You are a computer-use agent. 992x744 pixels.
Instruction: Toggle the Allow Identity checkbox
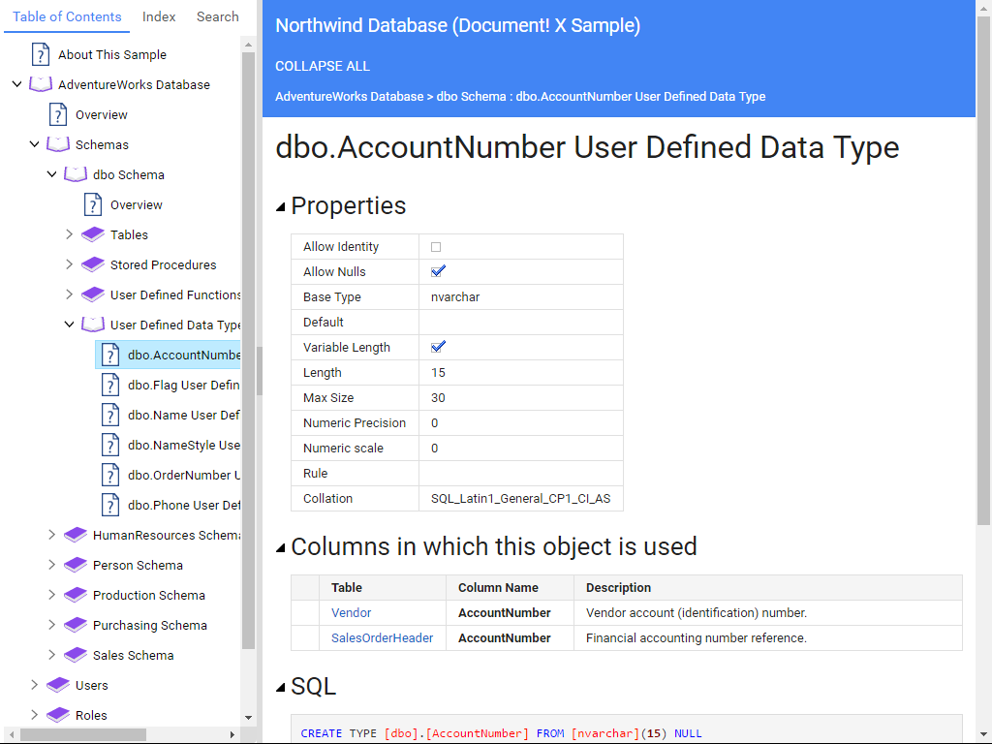436,247
